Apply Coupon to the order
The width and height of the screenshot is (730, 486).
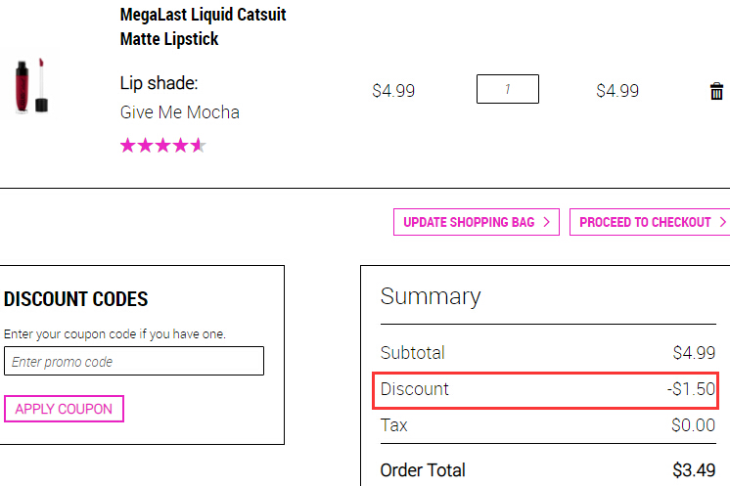[x=64, y=409]
